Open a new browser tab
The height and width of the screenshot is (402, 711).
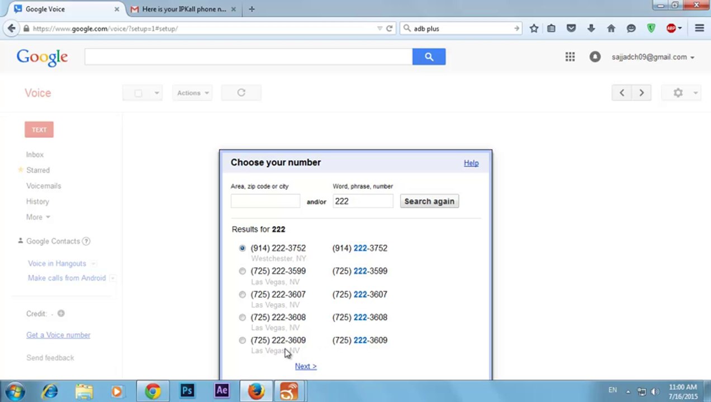coord(252,9)
